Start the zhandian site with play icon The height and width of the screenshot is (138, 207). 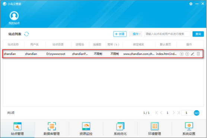pos(182,54)
